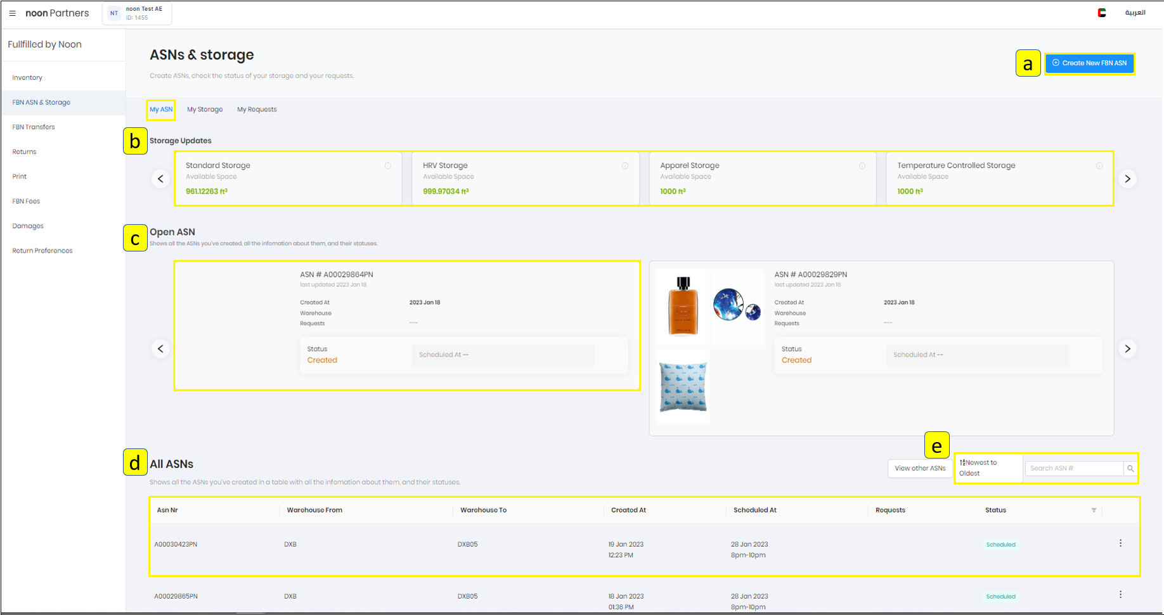Switch language to Arabic
Viewport: 1164px width, 615px height.
pyautogui.click(x=1135, y=13)
